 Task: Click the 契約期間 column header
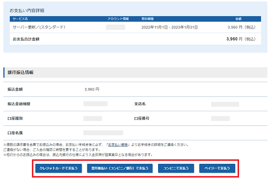coord(147,19)
